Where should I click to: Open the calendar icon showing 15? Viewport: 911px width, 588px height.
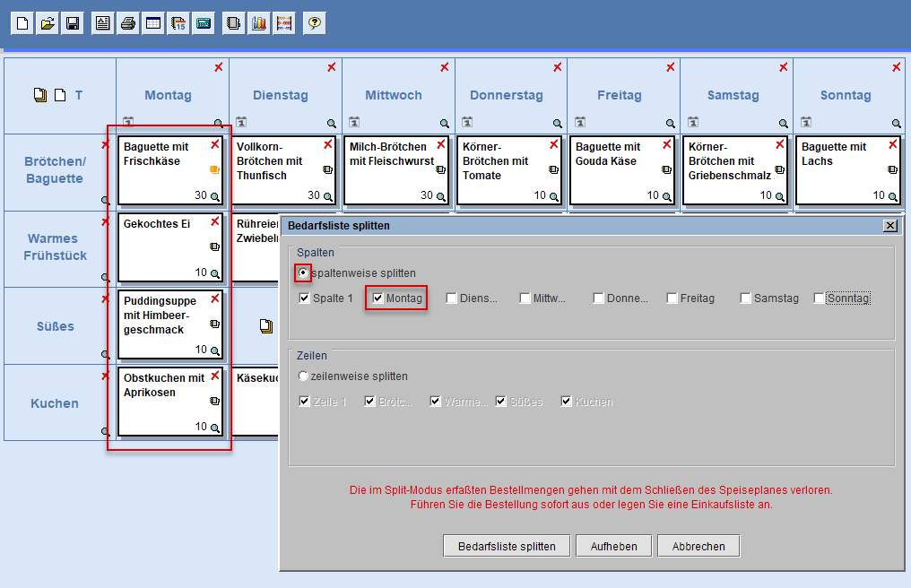(178, 24)
